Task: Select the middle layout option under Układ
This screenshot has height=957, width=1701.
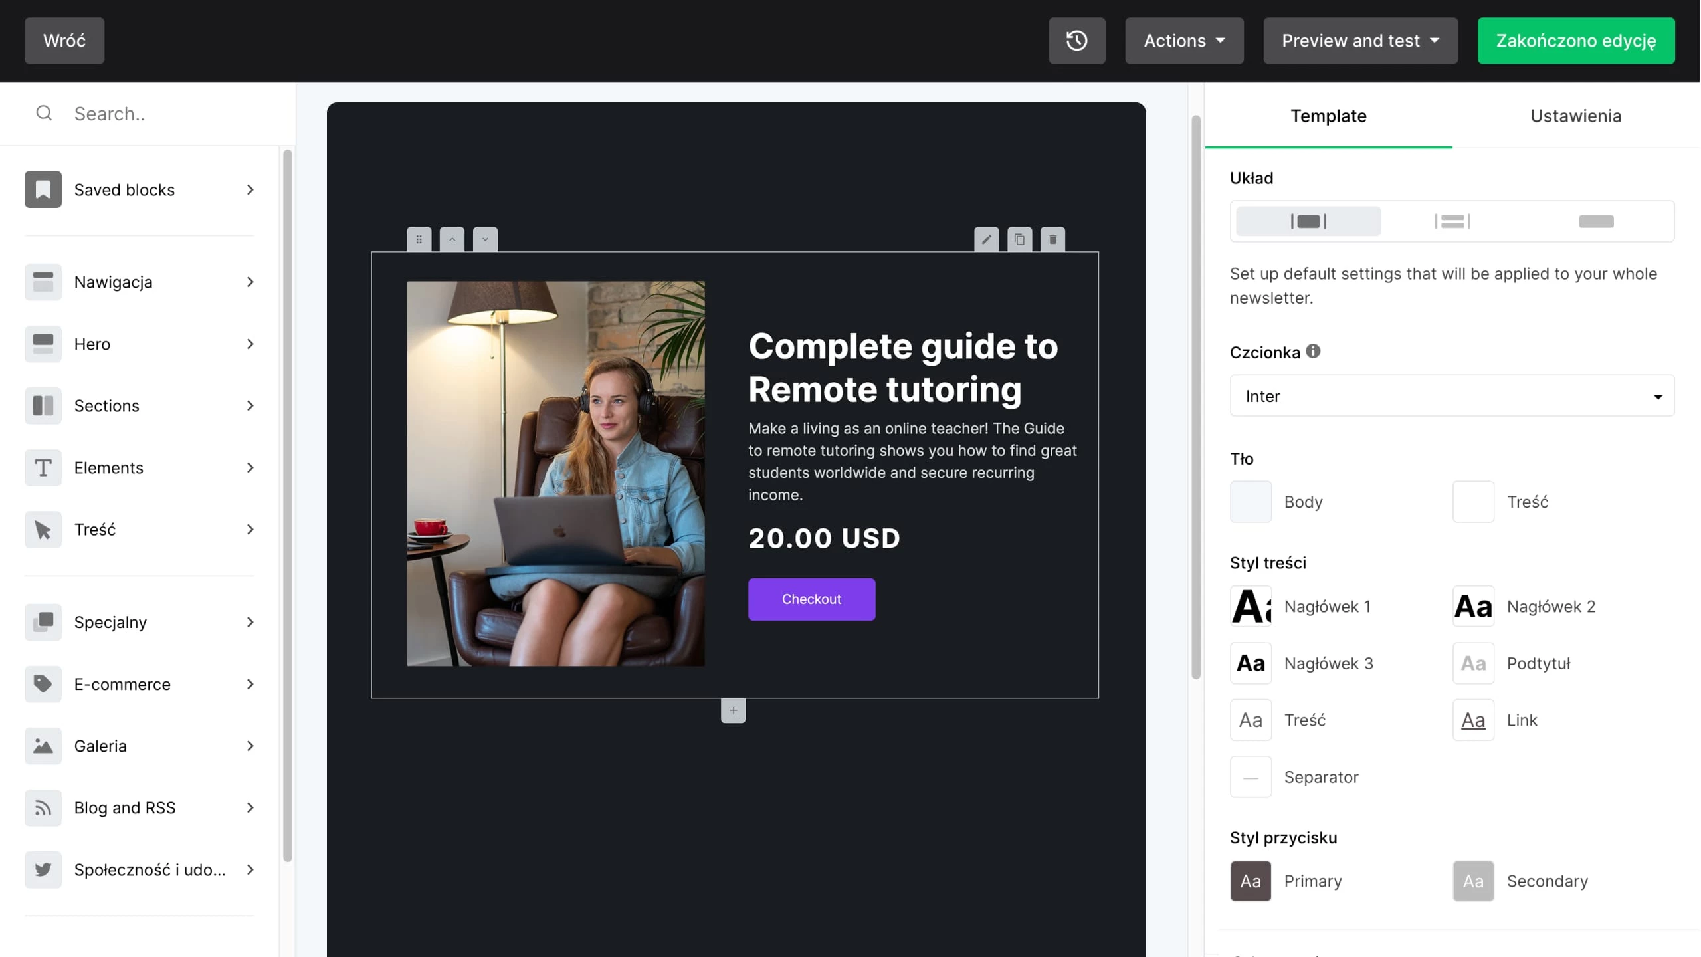Action: (1452, 221)
